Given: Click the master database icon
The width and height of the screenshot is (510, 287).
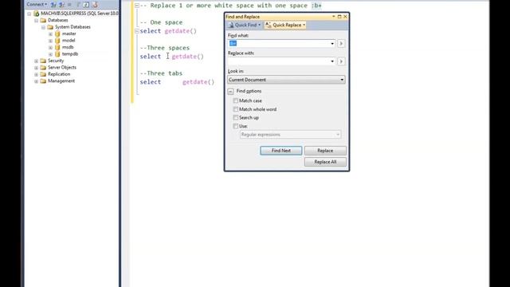Looking at the screenshot, I should [57, 33].
